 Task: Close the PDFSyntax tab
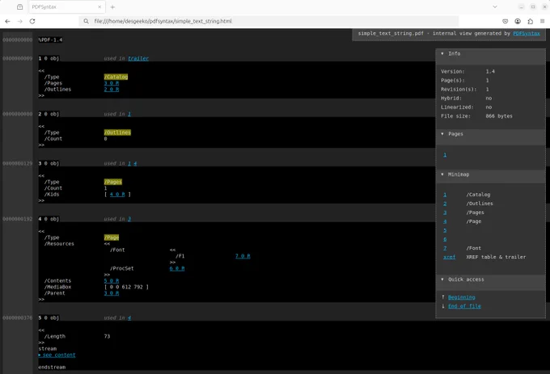coord(99,7)
